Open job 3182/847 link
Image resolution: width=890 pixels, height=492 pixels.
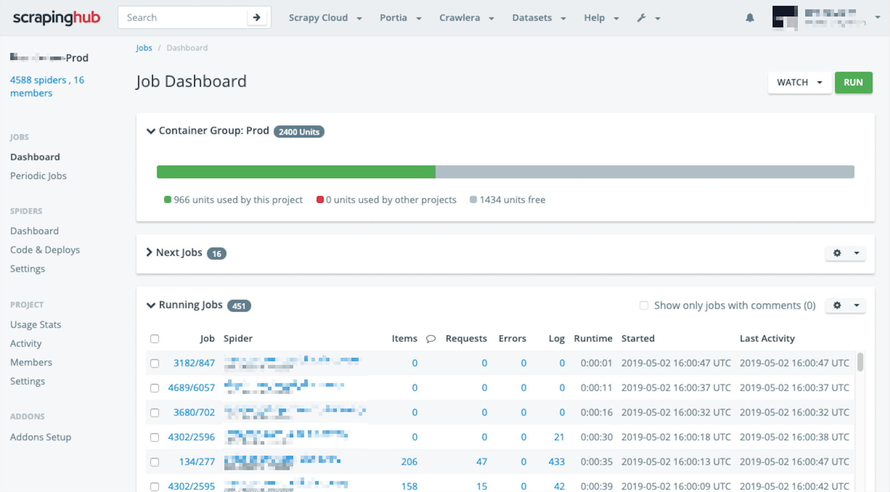coord(194,363)
